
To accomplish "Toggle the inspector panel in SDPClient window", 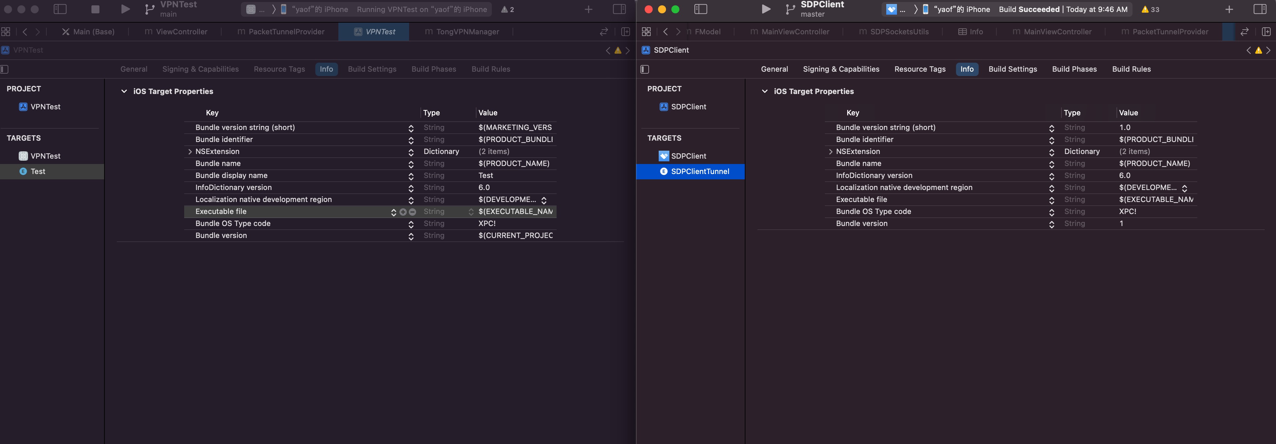I will (1260, 9).
